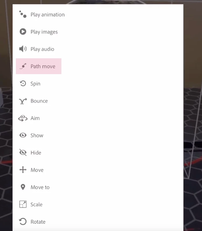
Task: Click the Hide crossed-eye icon
Action: (x=23, y=153)
